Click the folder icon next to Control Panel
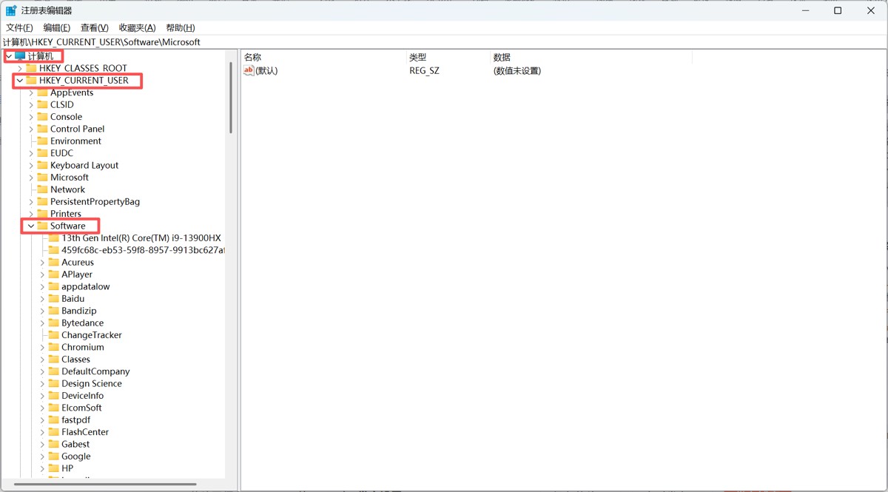Viewport: 888px width, 492px height. coord(42,129)
